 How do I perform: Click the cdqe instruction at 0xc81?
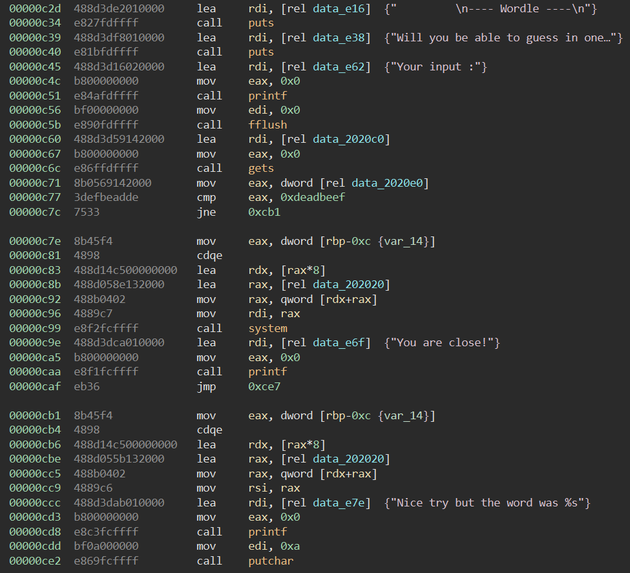(x=209, y=255)
